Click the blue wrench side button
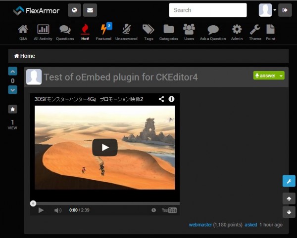This screenshot has height=238, width=297. [289, 181]
